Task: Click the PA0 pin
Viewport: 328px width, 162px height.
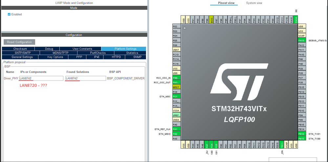Action: pyautogui.click(x=176, y=124)
